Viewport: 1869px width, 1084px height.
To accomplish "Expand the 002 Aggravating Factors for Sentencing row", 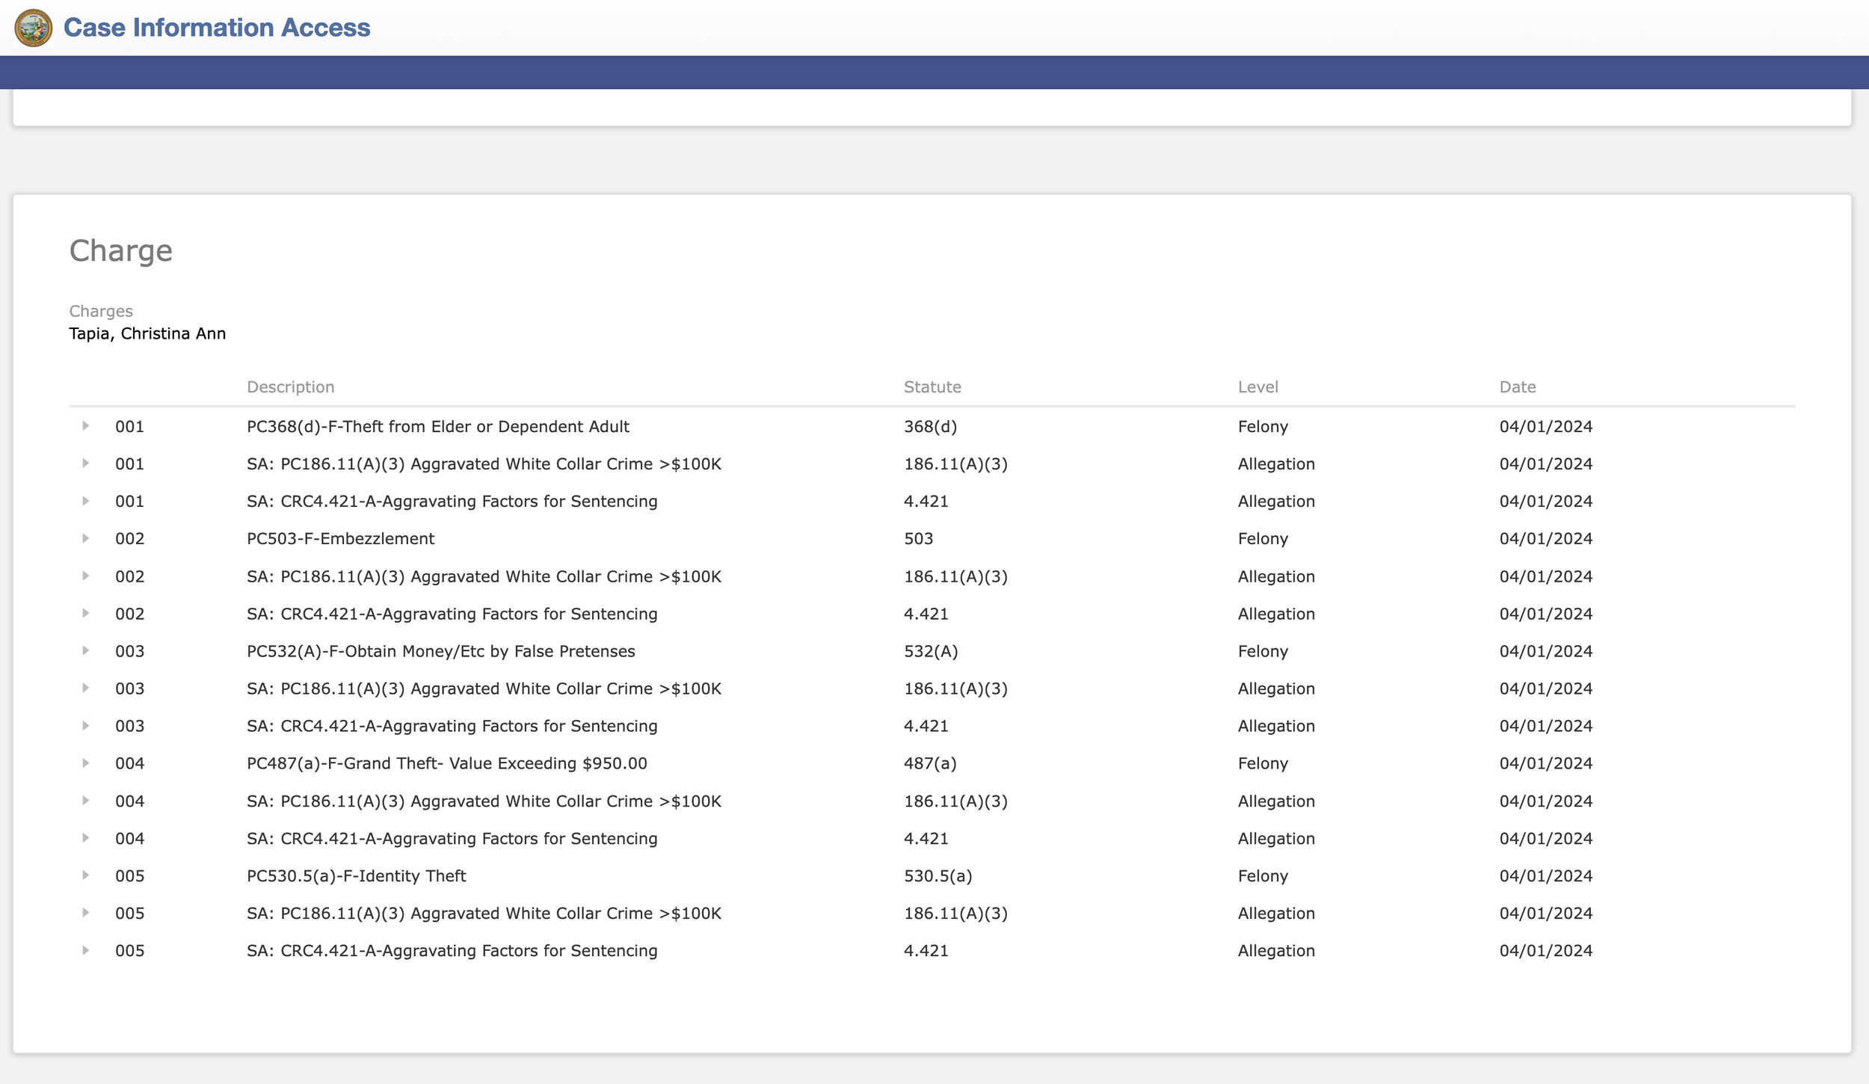I will point(86,614).
